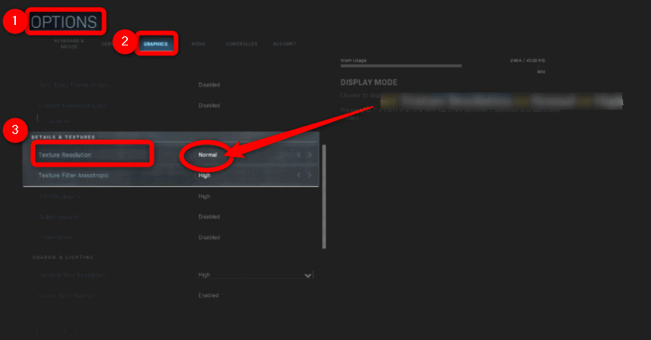
Task: Select the Custom Framerate Limit label
Action: point(73,106)
